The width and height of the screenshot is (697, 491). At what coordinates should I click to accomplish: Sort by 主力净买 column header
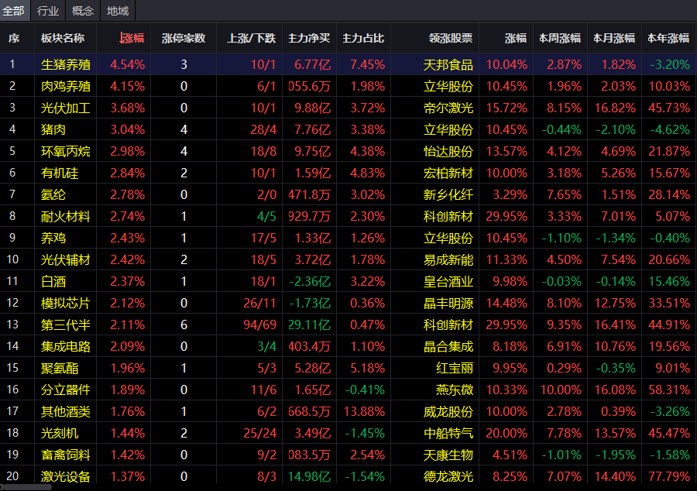click(309, 38)
